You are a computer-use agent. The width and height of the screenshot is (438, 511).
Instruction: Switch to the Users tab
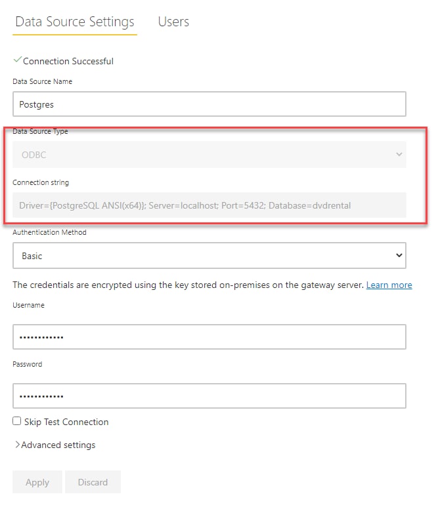[x=173, y=22]
